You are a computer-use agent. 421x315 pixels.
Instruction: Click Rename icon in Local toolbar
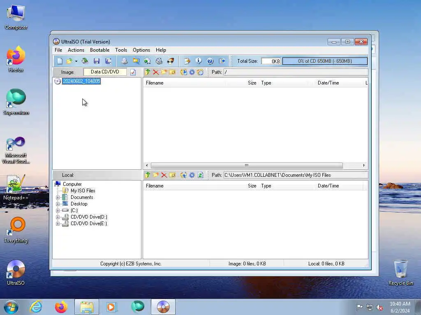click(x=172, y=175)
